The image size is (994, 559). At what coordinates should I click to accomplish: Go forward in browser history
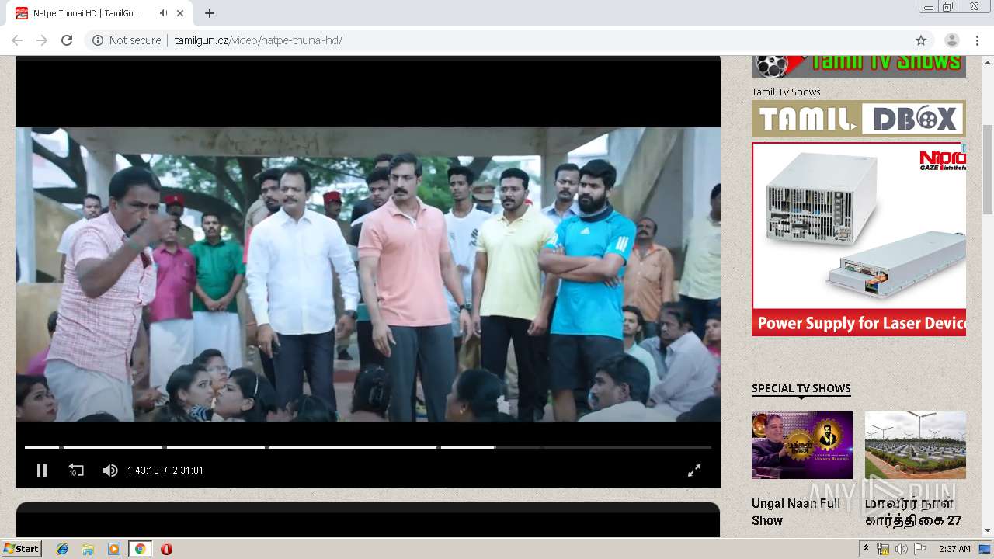42,40
